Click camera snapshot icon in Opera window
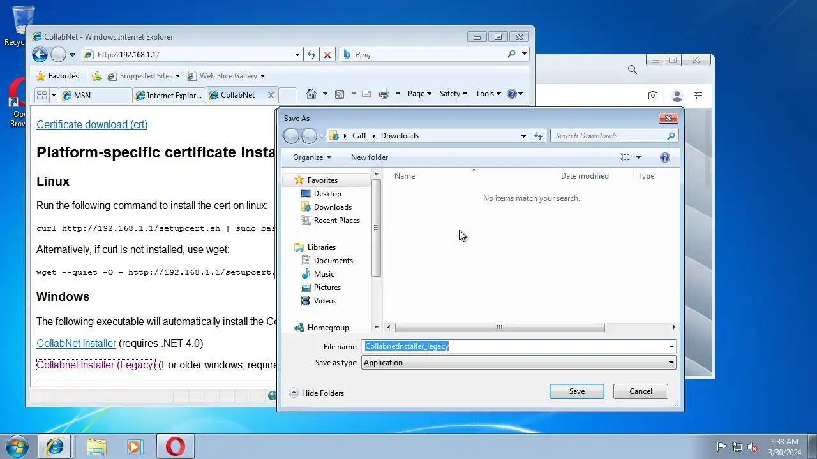The image size is (817, 459). point(652,96)
